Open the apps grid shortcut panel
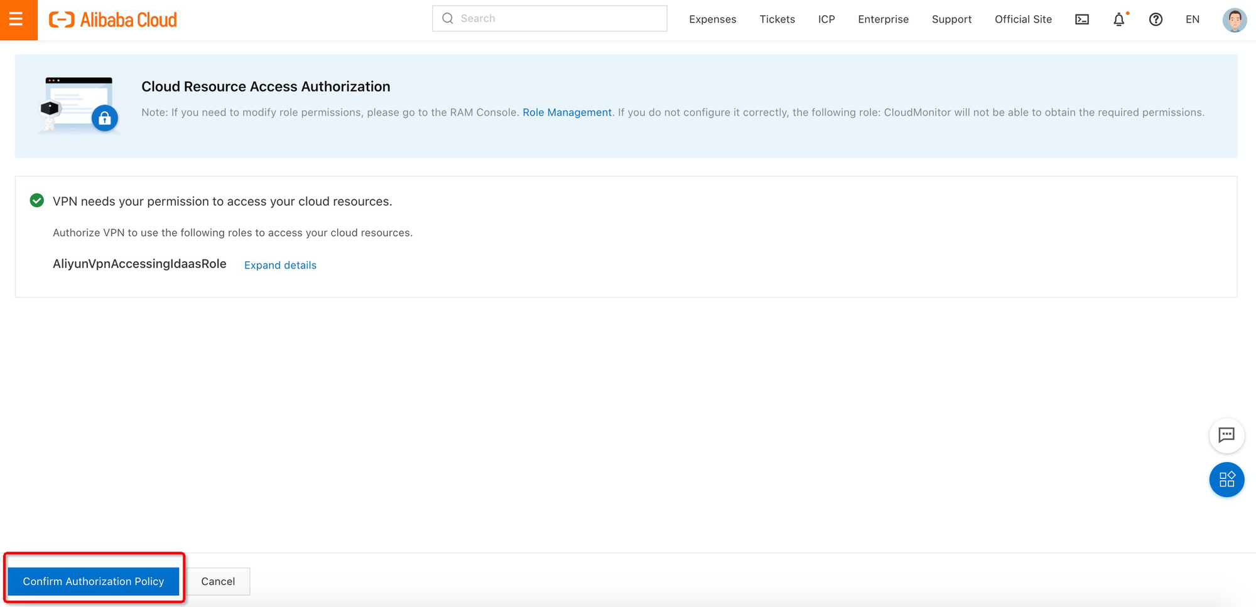 coord(1226,479)
